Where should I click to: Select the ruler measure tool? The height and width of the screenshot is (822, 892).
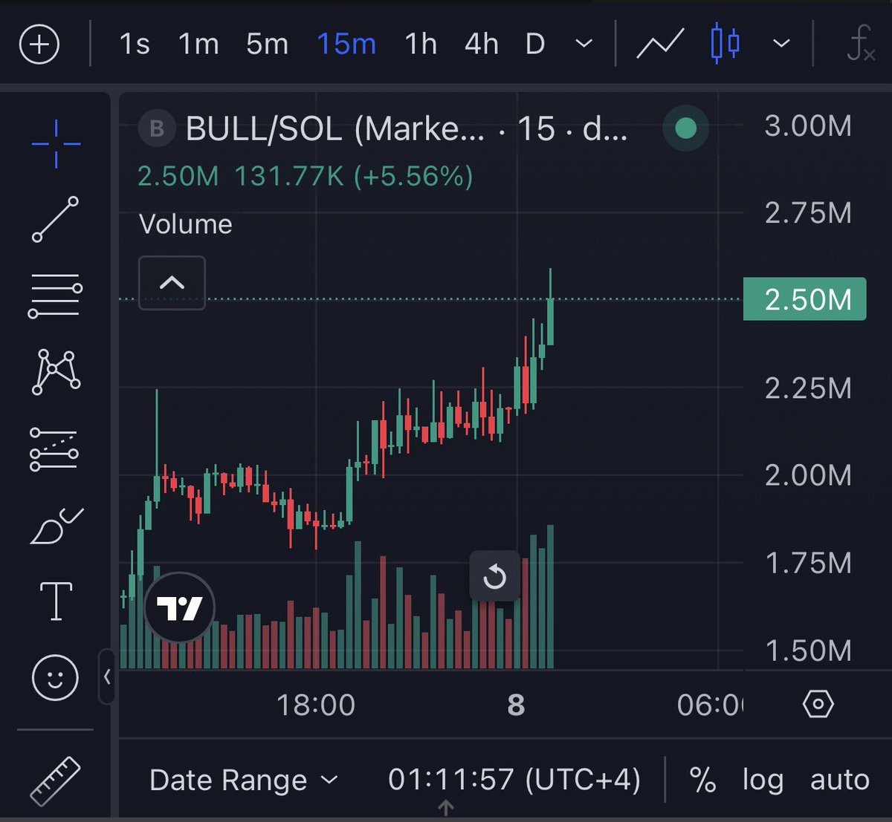[55, 781]
